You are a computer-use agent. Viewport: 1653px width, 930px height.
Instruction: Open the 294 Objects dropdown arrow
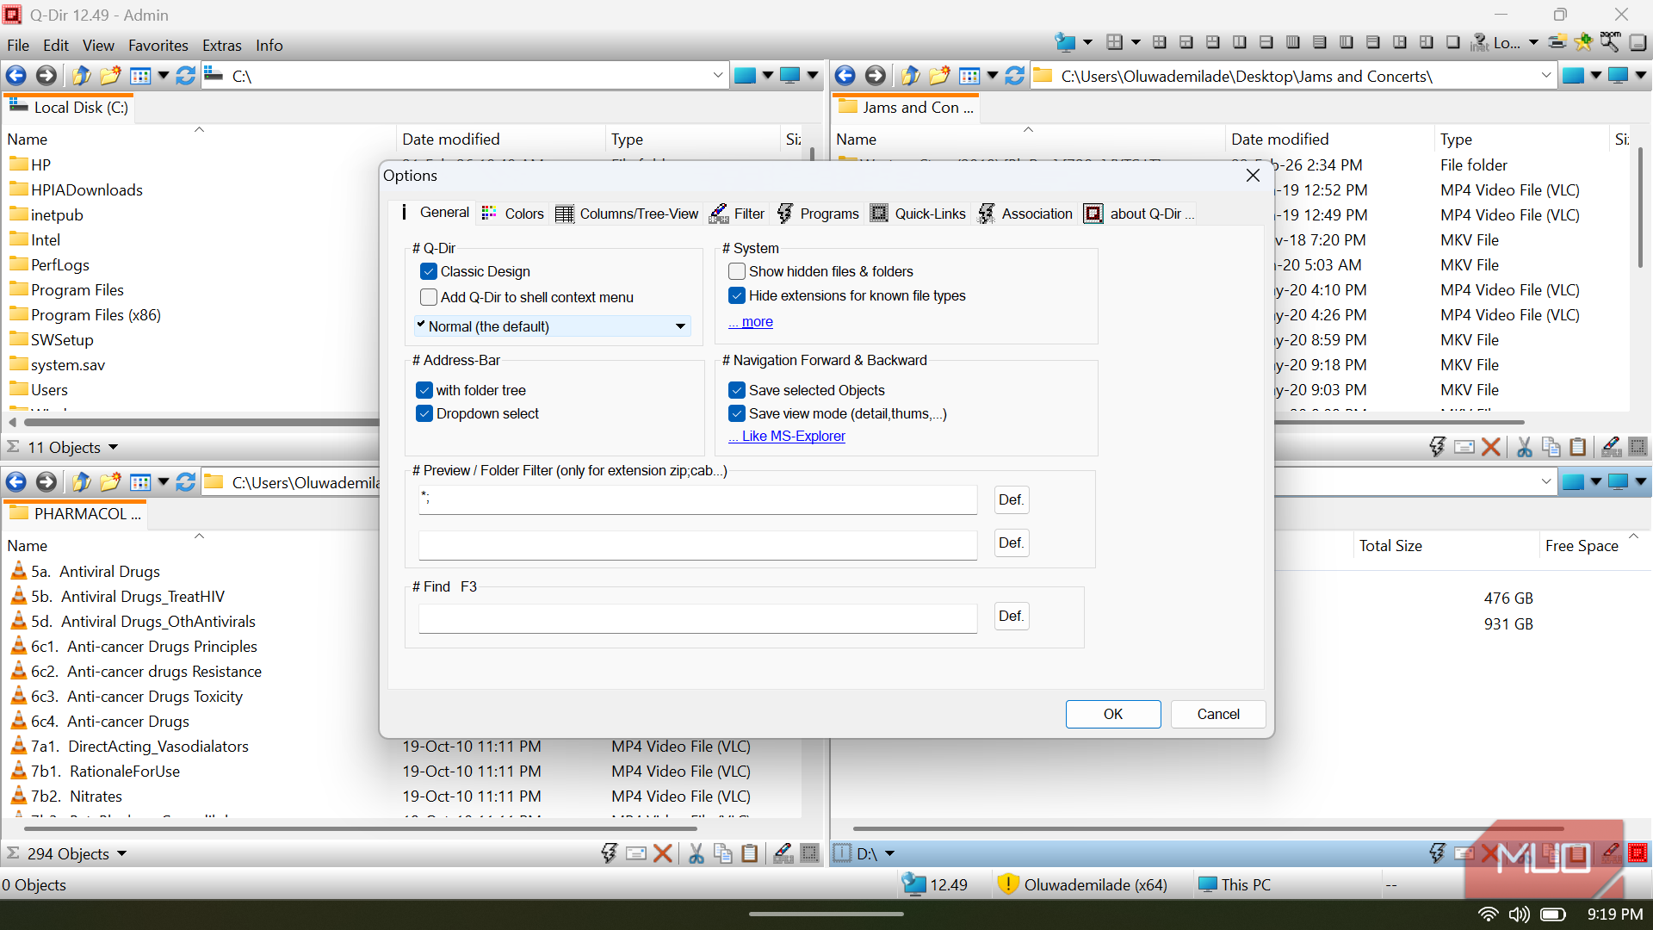[121, 853]
